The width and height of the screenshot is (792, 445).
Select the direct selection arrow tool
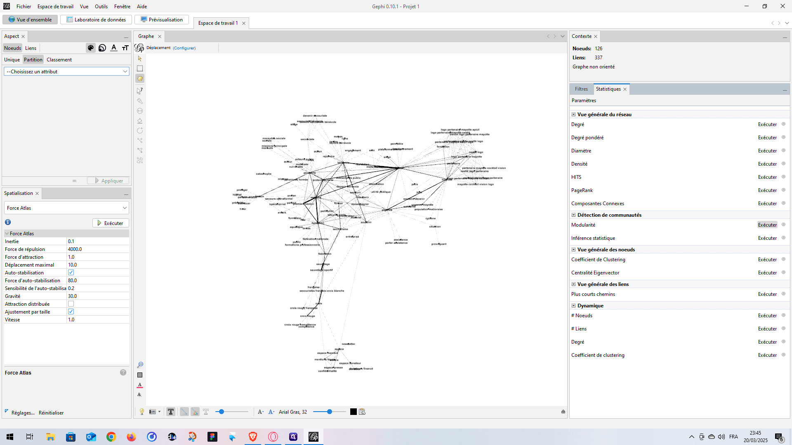(x=140, y=59)
